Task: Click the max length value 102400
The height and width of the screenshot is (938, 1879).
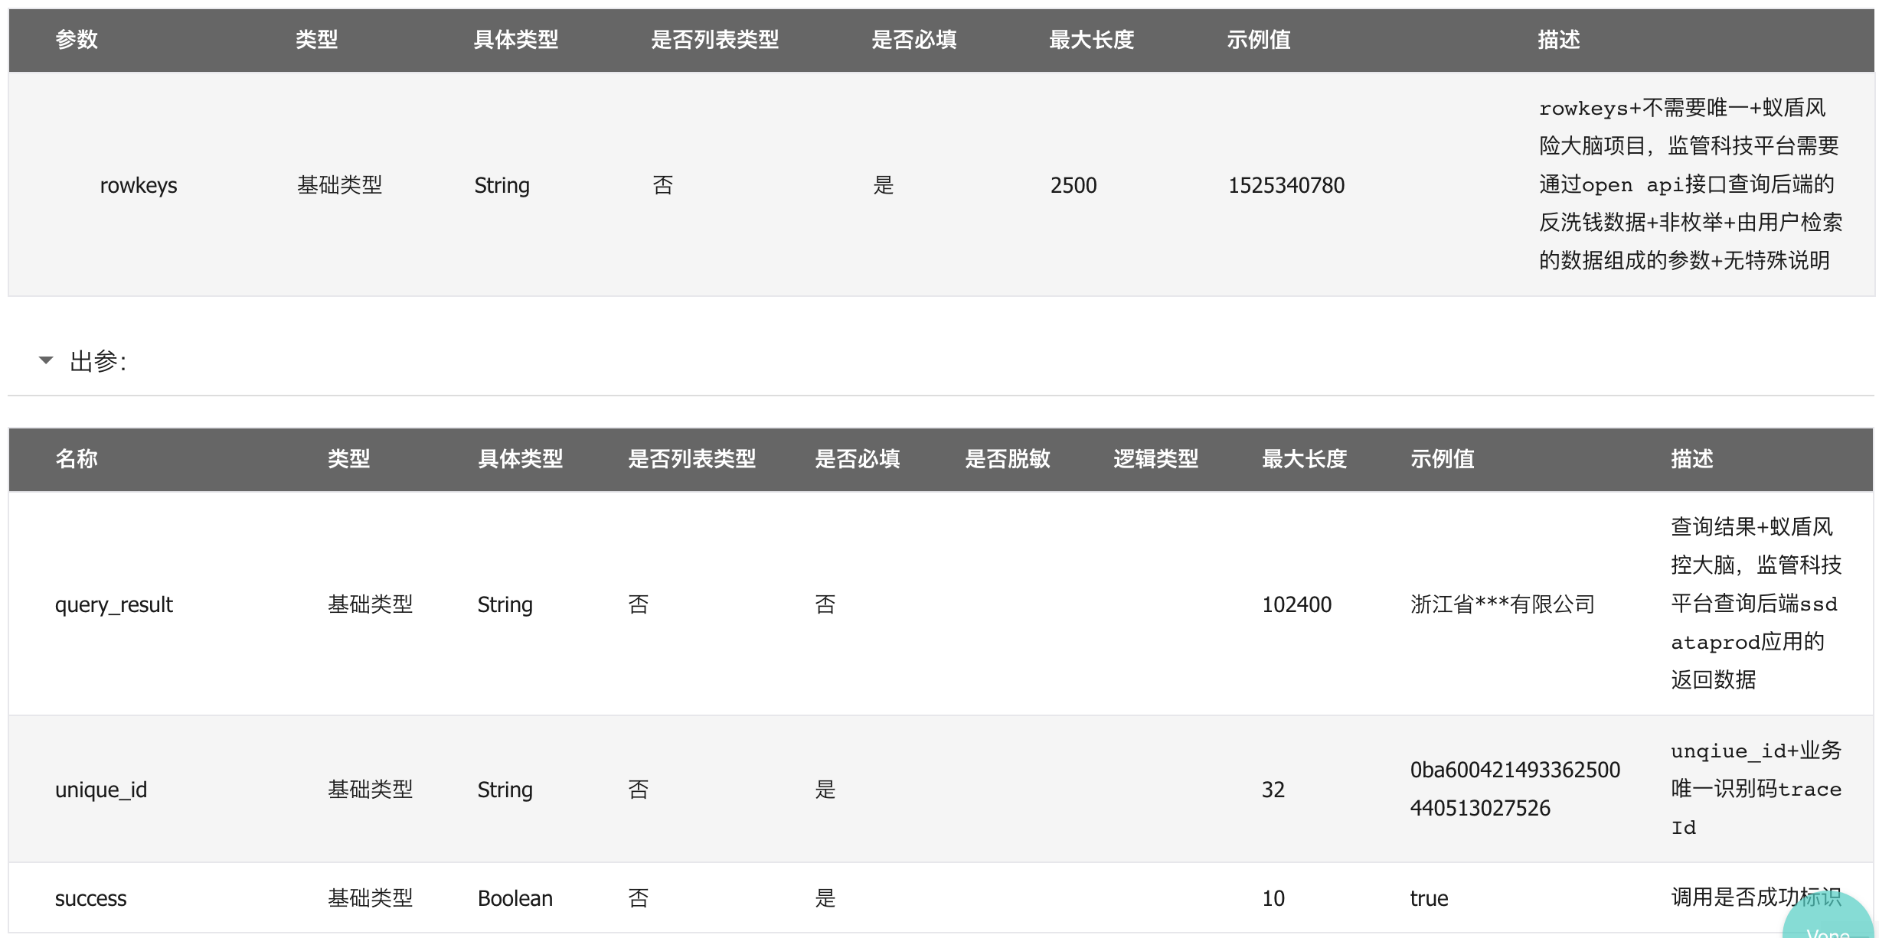Action: coord(1296,604)
